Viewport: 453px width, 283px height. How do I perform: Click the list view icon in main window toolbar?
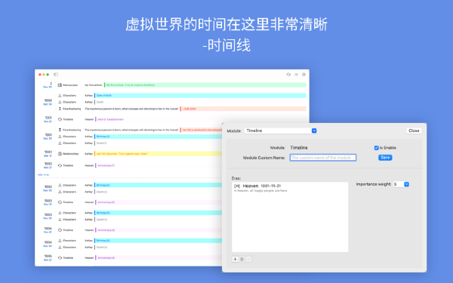pyautogui.click(x=296, y=75)
